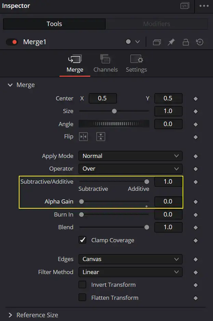
Task: Open the Settings page tab
Action: pos(136,64)
